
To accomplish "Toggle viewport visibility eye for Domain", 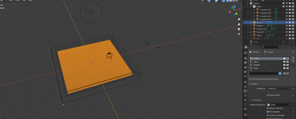I will (x=287, y=22).
